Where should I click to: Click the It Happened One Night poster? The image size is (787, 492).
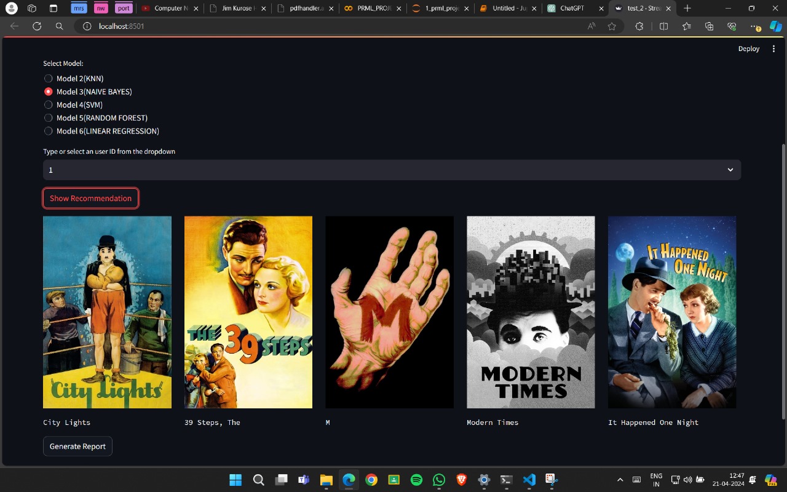point(672,312)
